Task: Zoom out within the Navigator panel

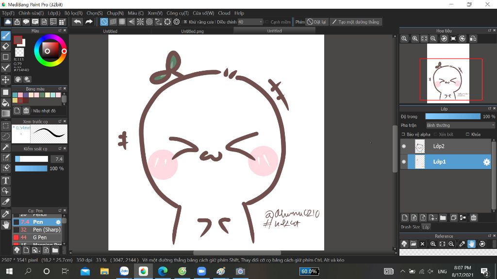Action: (x=433, y=39)
